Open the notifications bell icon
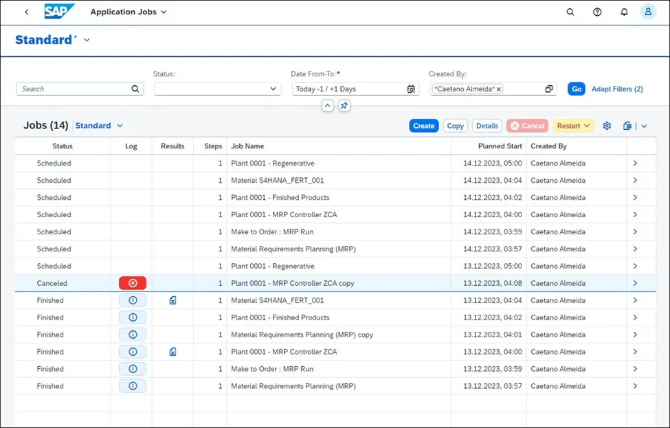 624,12
